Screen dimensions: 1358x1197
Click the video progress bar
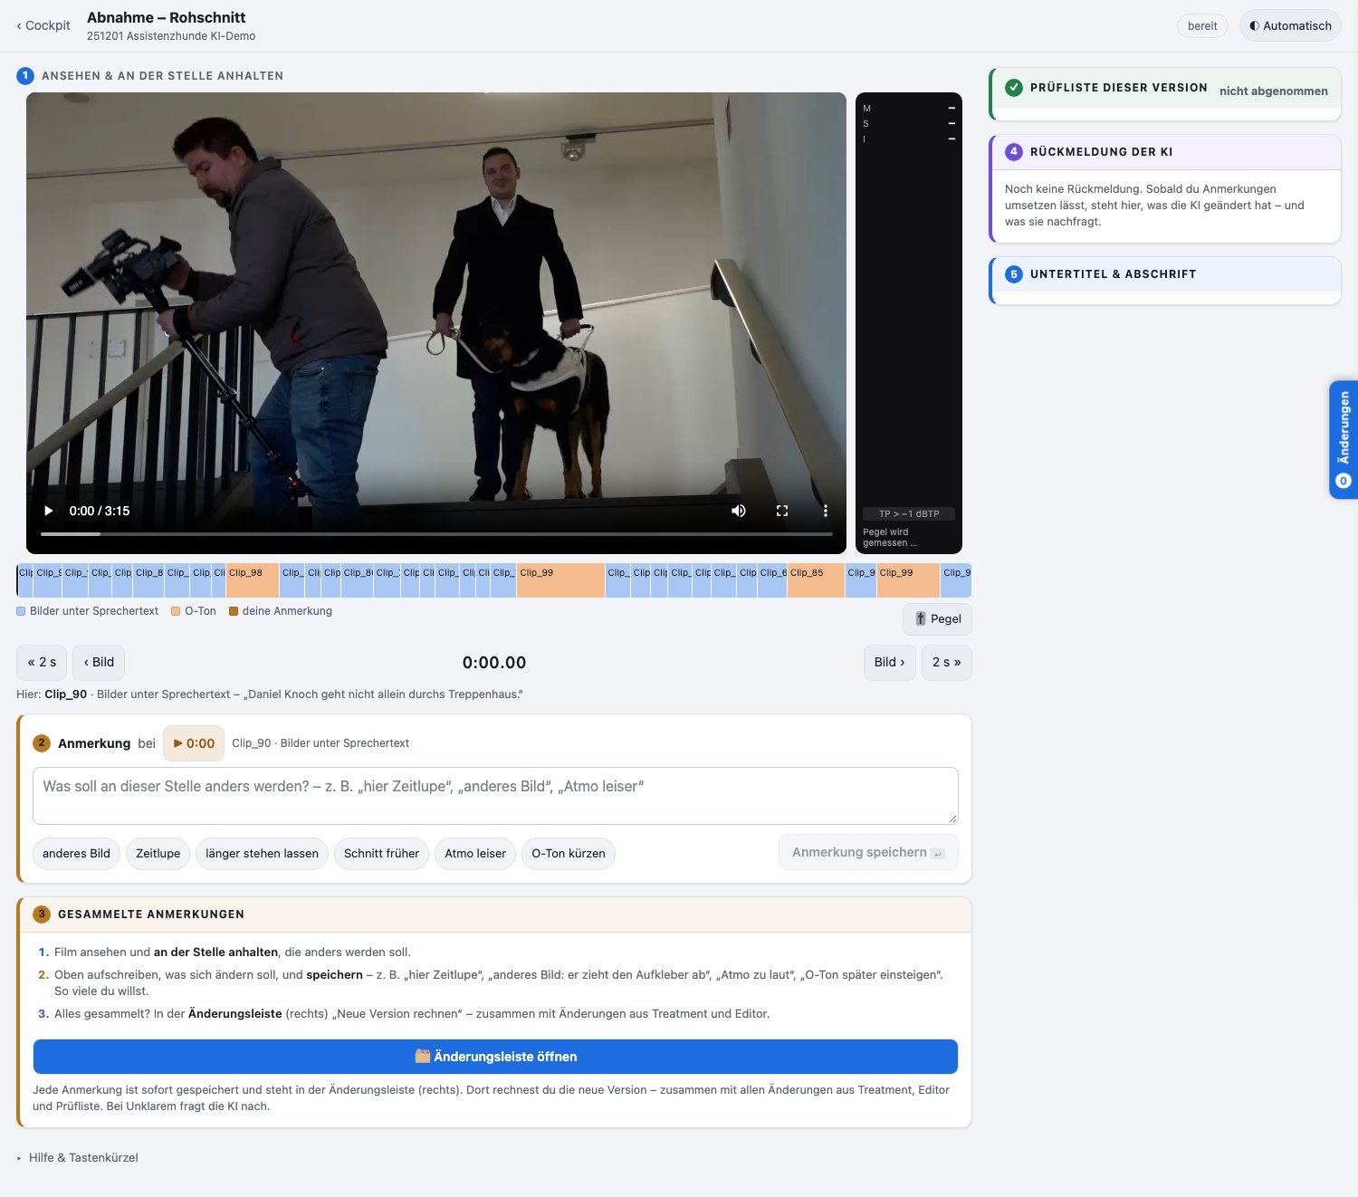pyautogui.click(x=436, y=534)
